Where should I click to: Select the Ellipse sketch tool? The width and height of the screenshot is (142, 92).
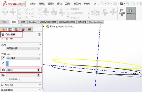point(33,14)
